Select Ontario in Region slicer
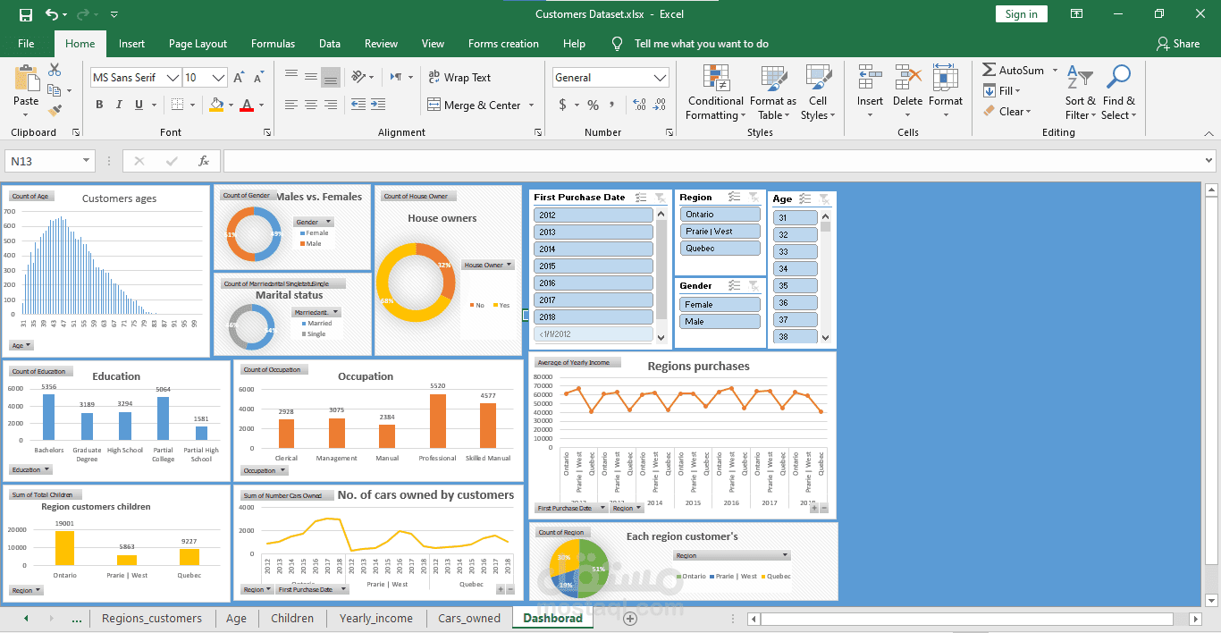 tap(720, 214)
